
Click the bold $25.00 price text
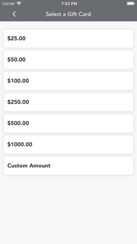tap(16, 39)
